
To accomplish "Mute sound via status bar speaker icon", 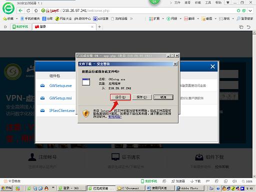I will pos(234,181).
